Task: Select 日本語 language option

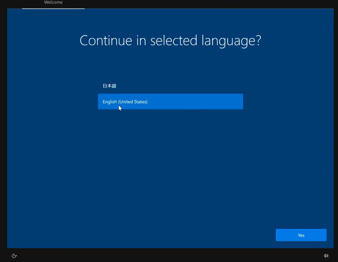Action: tap(110, 86)
